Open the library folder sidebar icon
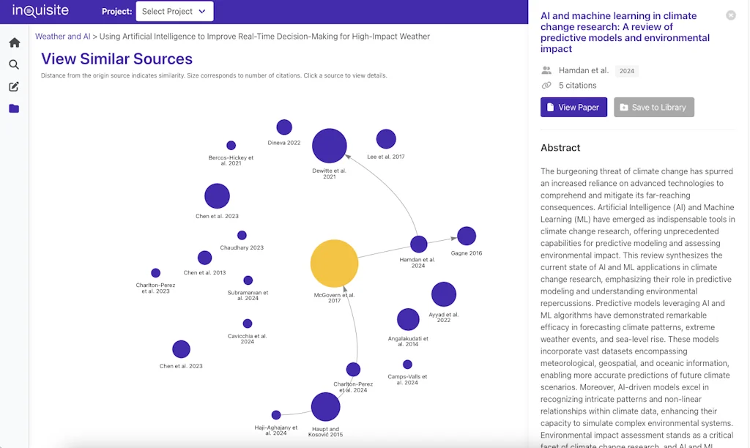Image resolution: width=750 pixels, height=448 pixels. (15, 108)
